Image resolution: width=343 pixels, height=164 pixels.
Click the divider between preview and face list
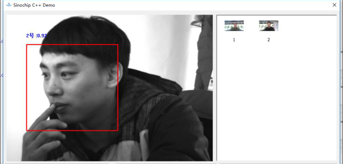[215, 88]
